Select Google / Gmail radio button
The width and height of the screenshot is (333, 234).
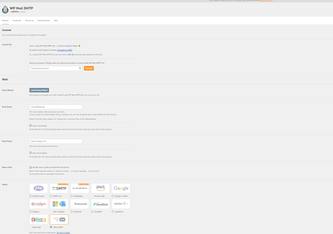click(113, 196)
